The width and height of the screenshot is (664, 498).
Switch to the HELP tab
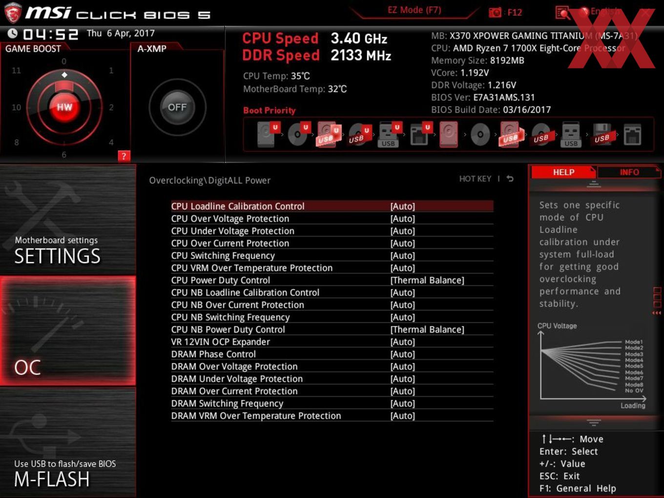click(x=563, y=172)
